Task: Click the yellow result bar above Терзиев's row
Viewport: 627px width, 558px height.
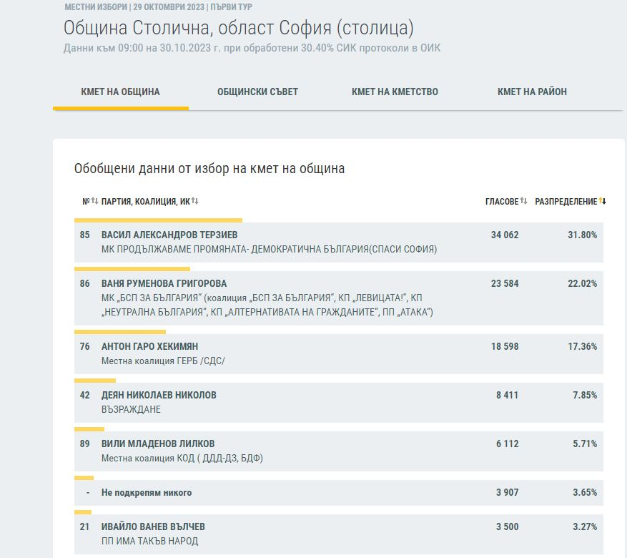Action: (x=158, y=220)
